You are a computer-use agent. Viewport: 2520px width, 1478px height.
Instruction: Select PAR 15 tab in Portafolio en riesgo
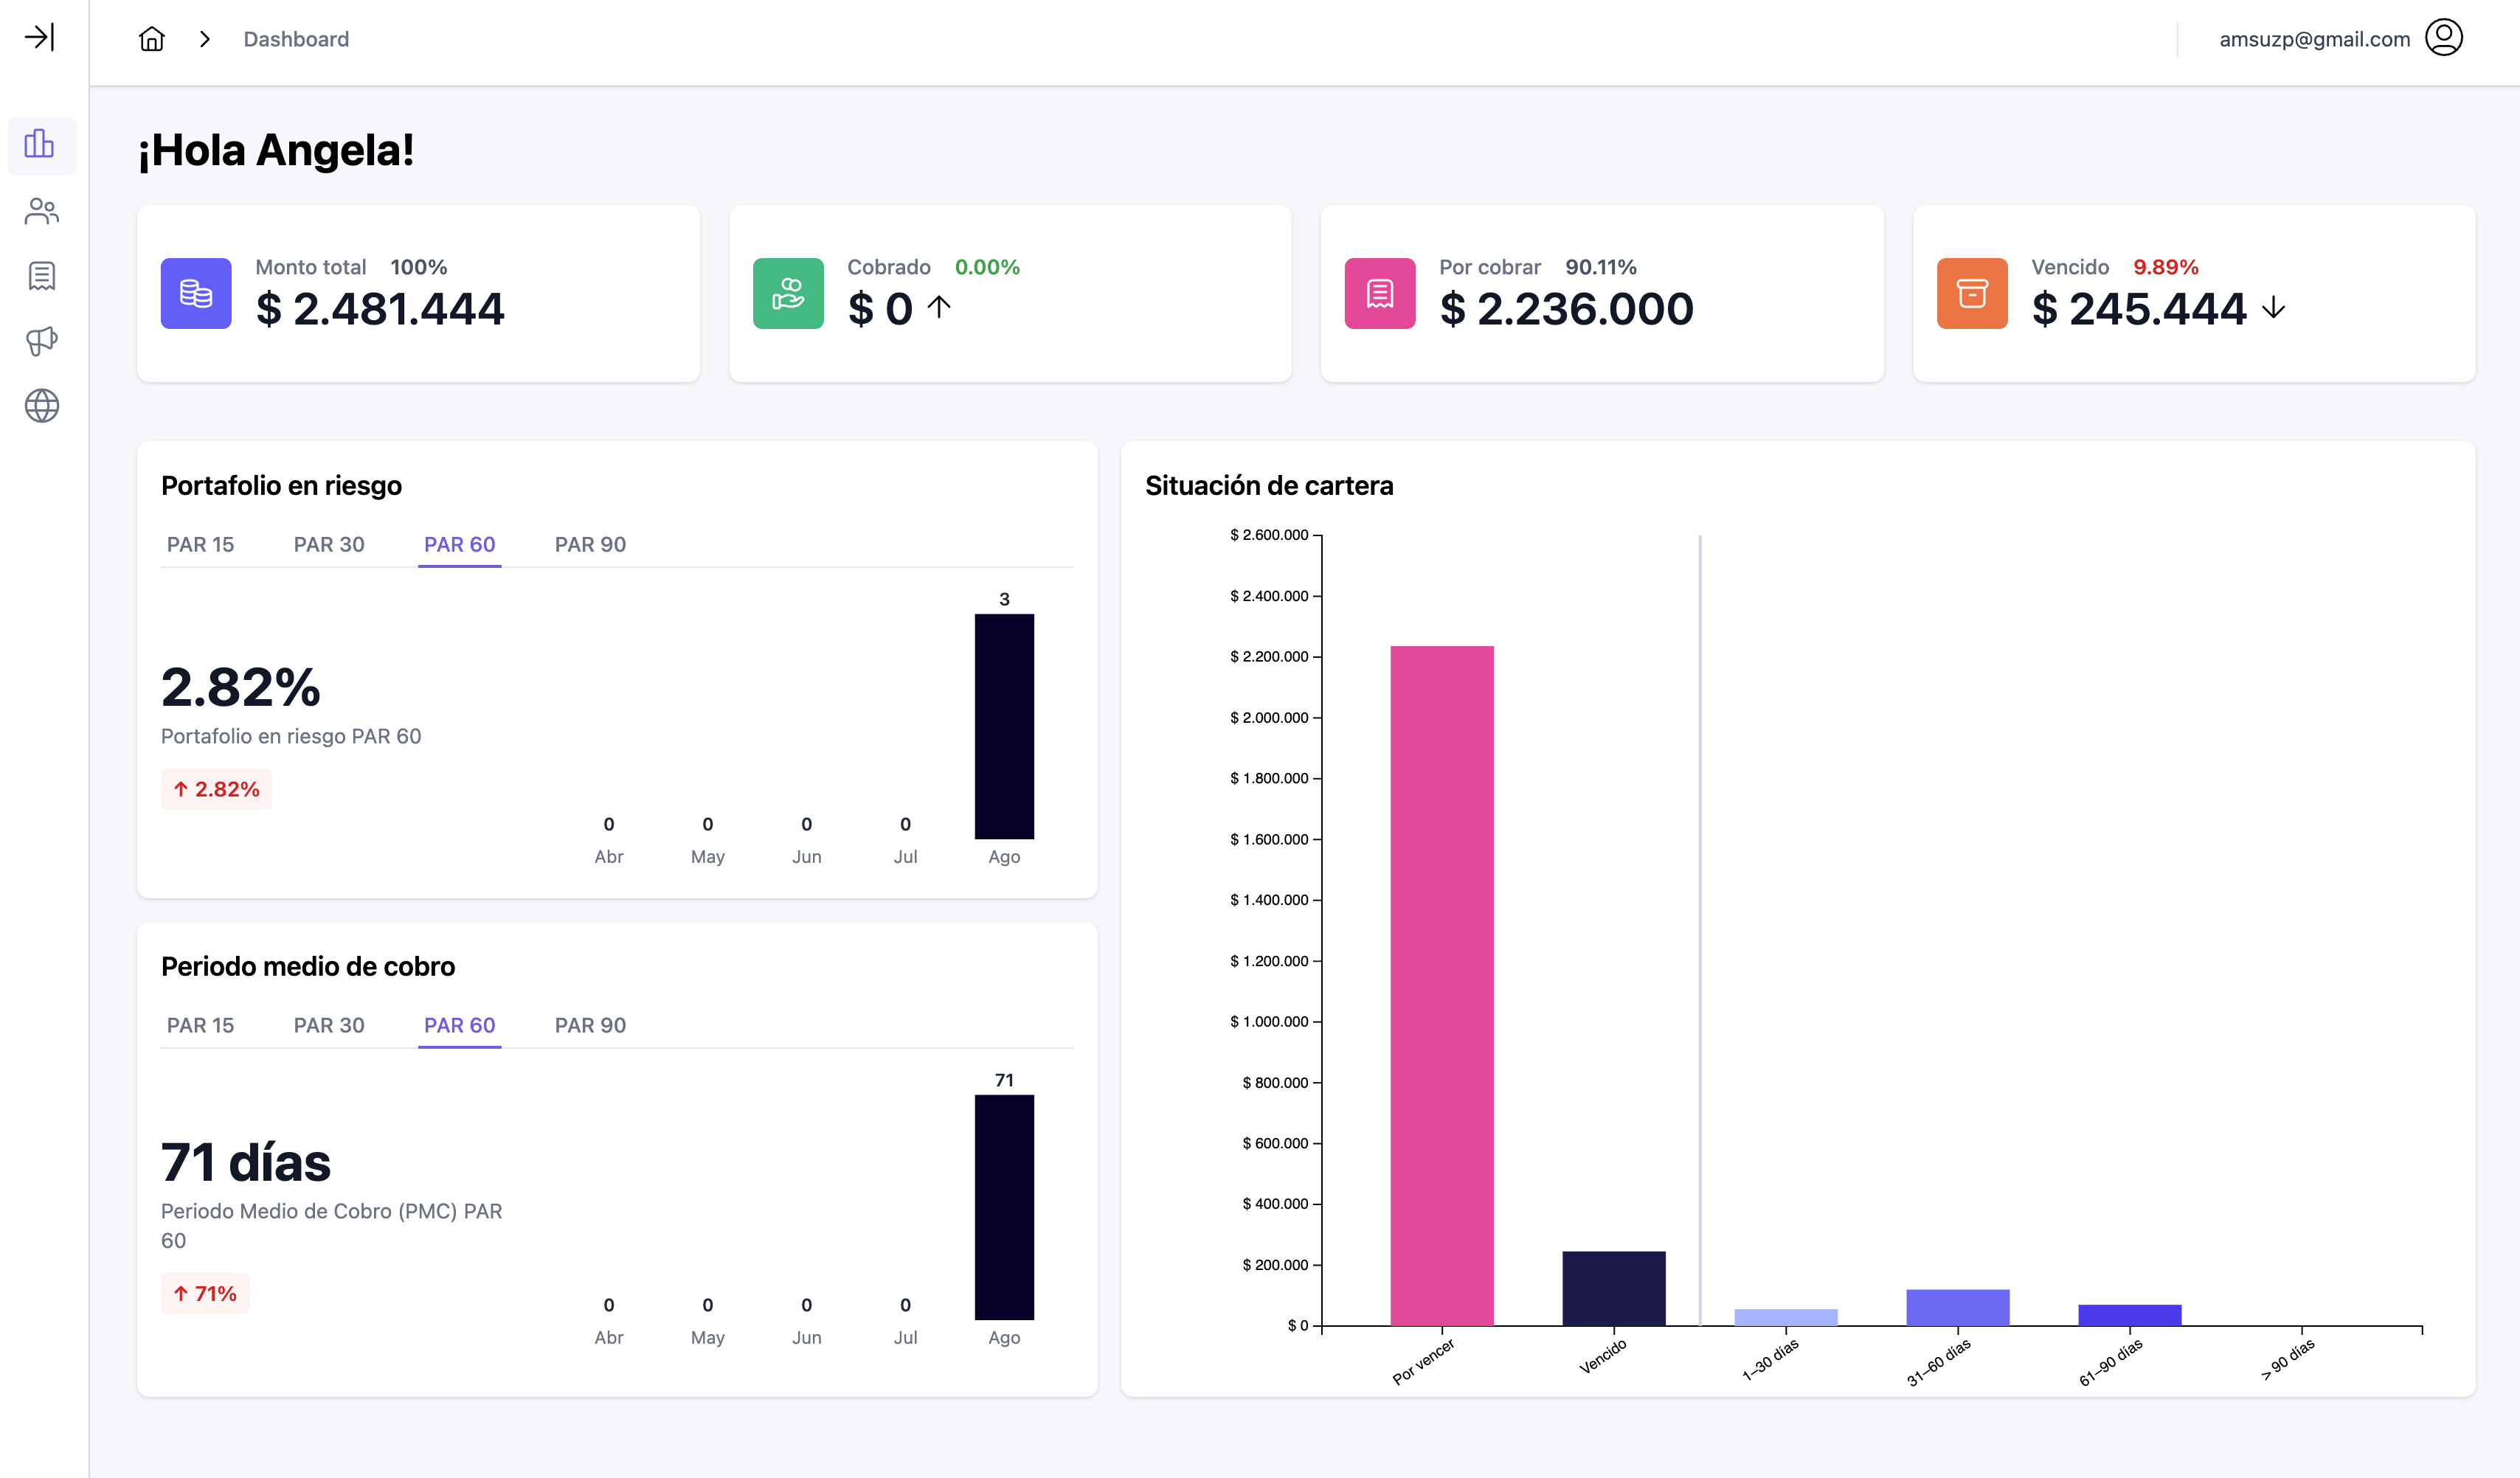200,545
